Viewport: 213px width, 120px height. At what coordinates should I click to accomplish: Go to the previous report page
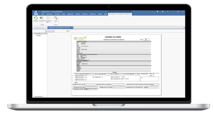[x=48, y=31]
